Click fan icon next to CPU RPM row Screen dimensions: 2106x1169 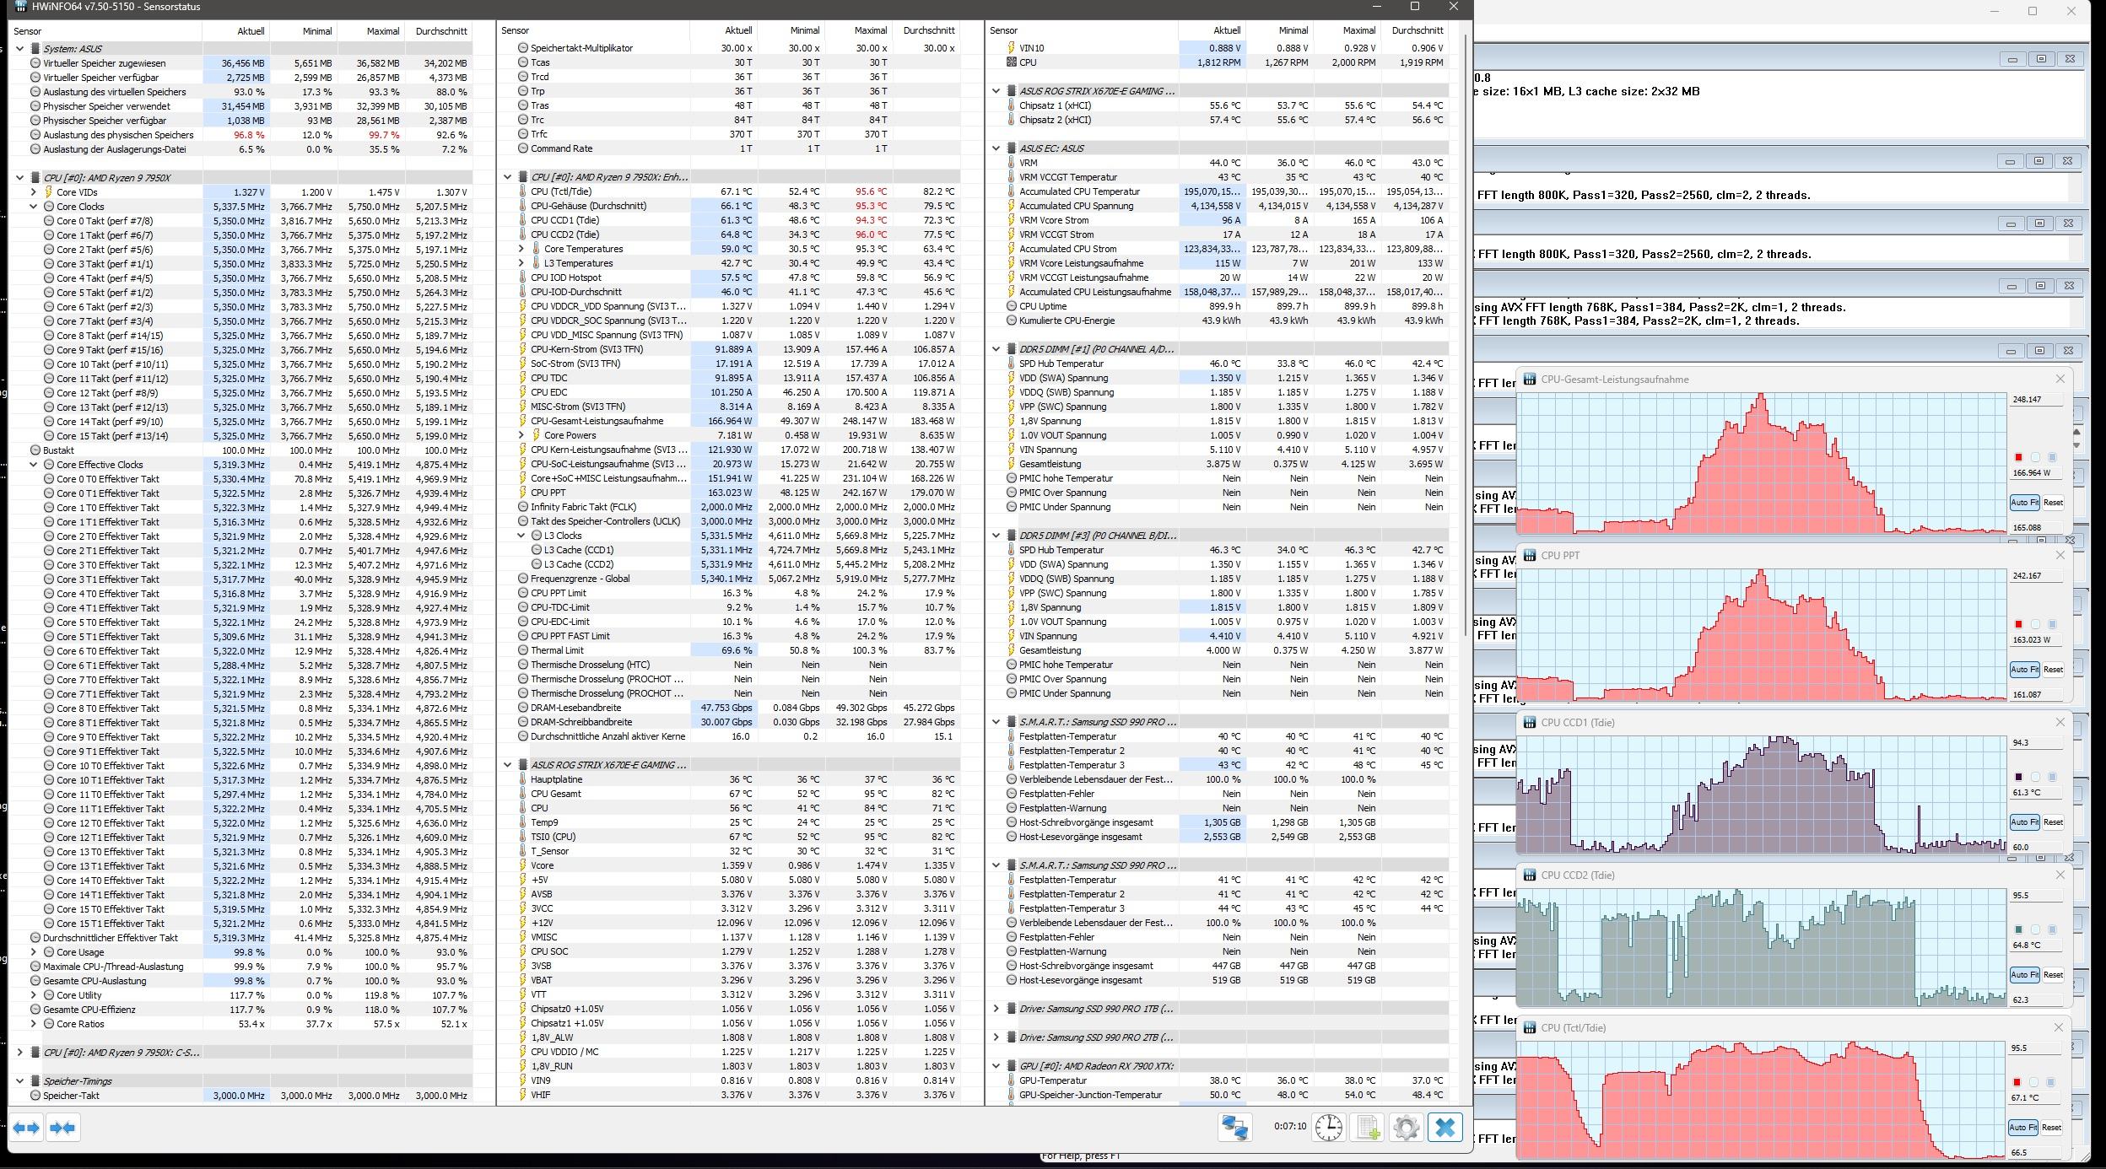click(x=1011, y=62)
